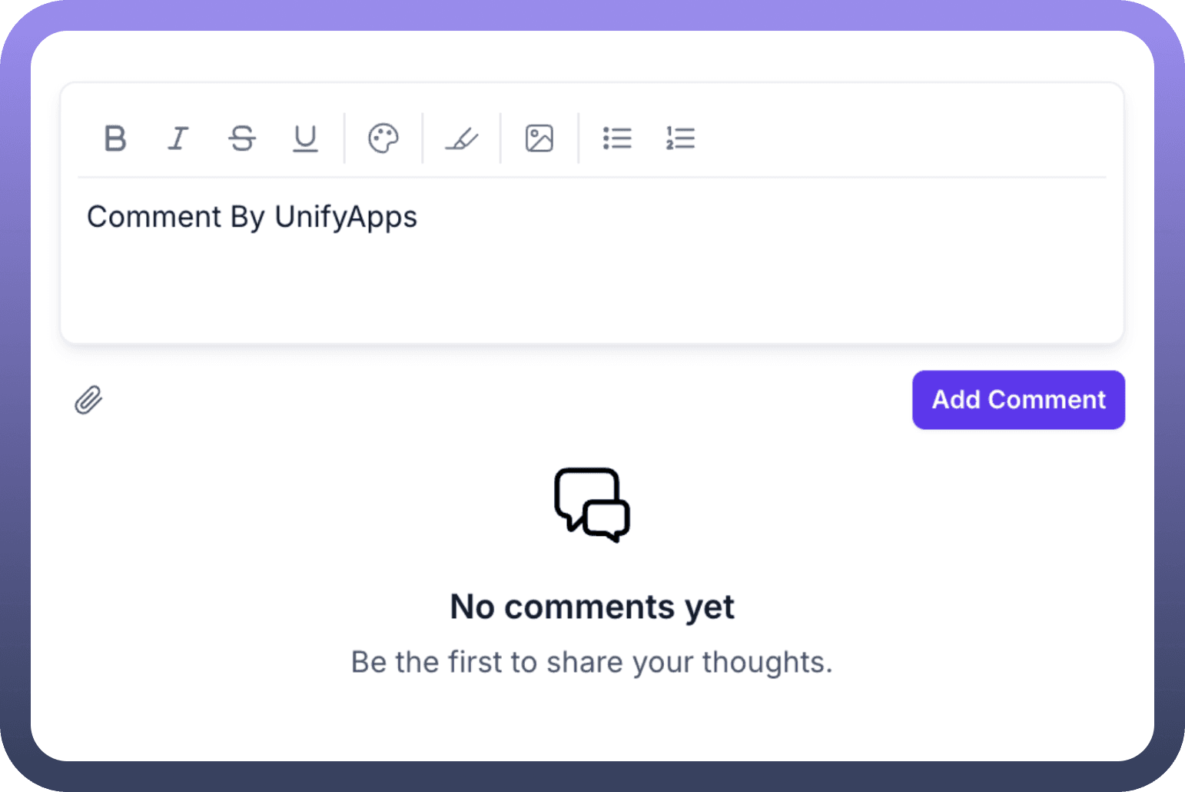Insert an image into the comment

[x=539, y=139]
